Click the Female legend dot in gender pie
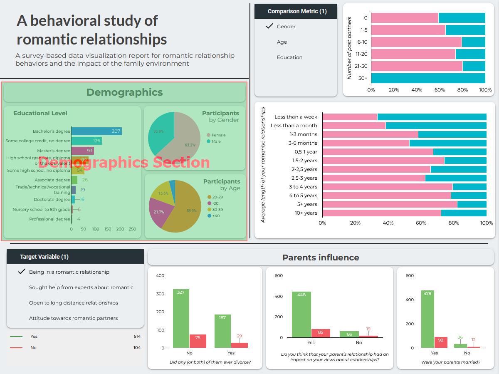 click(209, 135)
